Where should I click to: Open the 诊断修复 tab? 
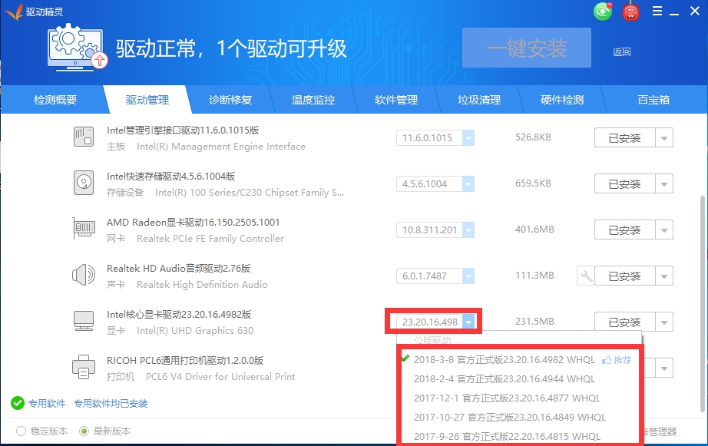click(230, 100)
